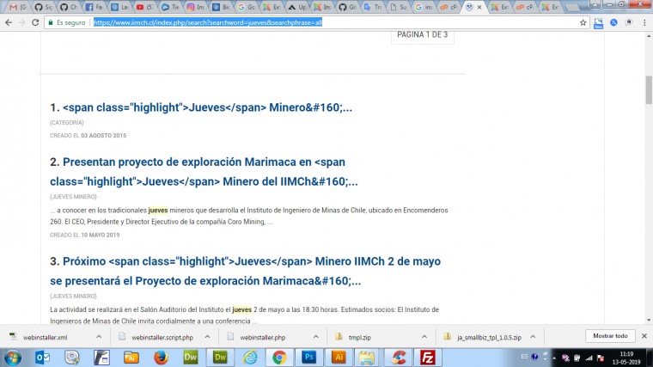
Task: Click the address bar URL field
Action: pos(316,22)
